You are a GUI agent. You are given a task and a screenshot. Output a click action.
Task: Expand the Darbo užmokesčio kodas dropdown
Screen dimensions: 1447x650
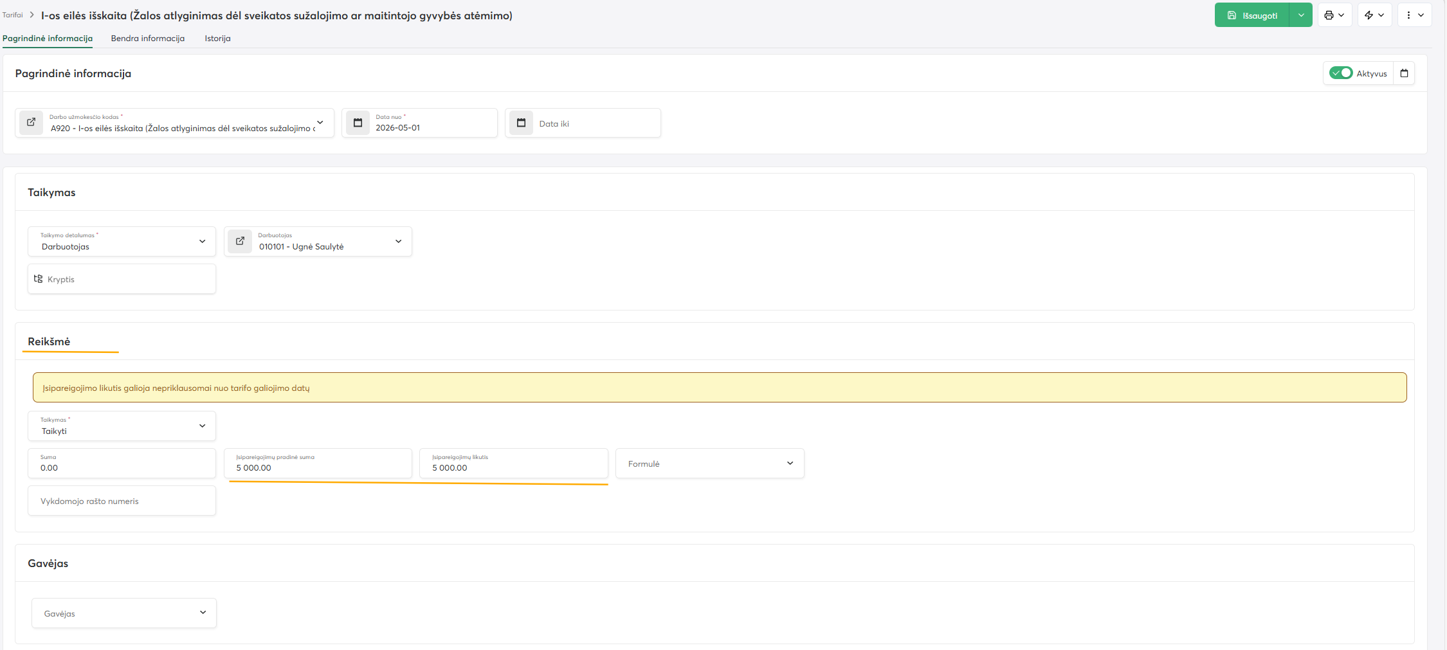[x=320, y=122]
